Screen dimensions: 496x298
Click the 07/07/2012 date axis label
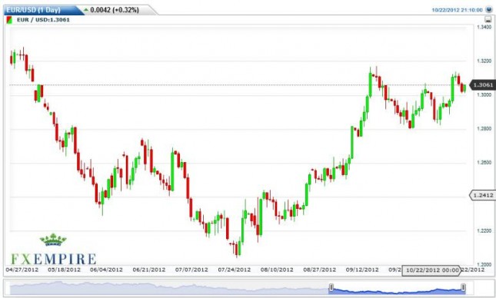click(191, 270)
